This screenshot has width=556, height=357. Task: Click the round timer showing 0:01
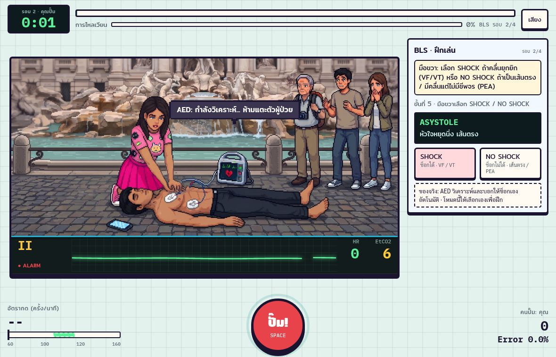[x=39, y=19]
